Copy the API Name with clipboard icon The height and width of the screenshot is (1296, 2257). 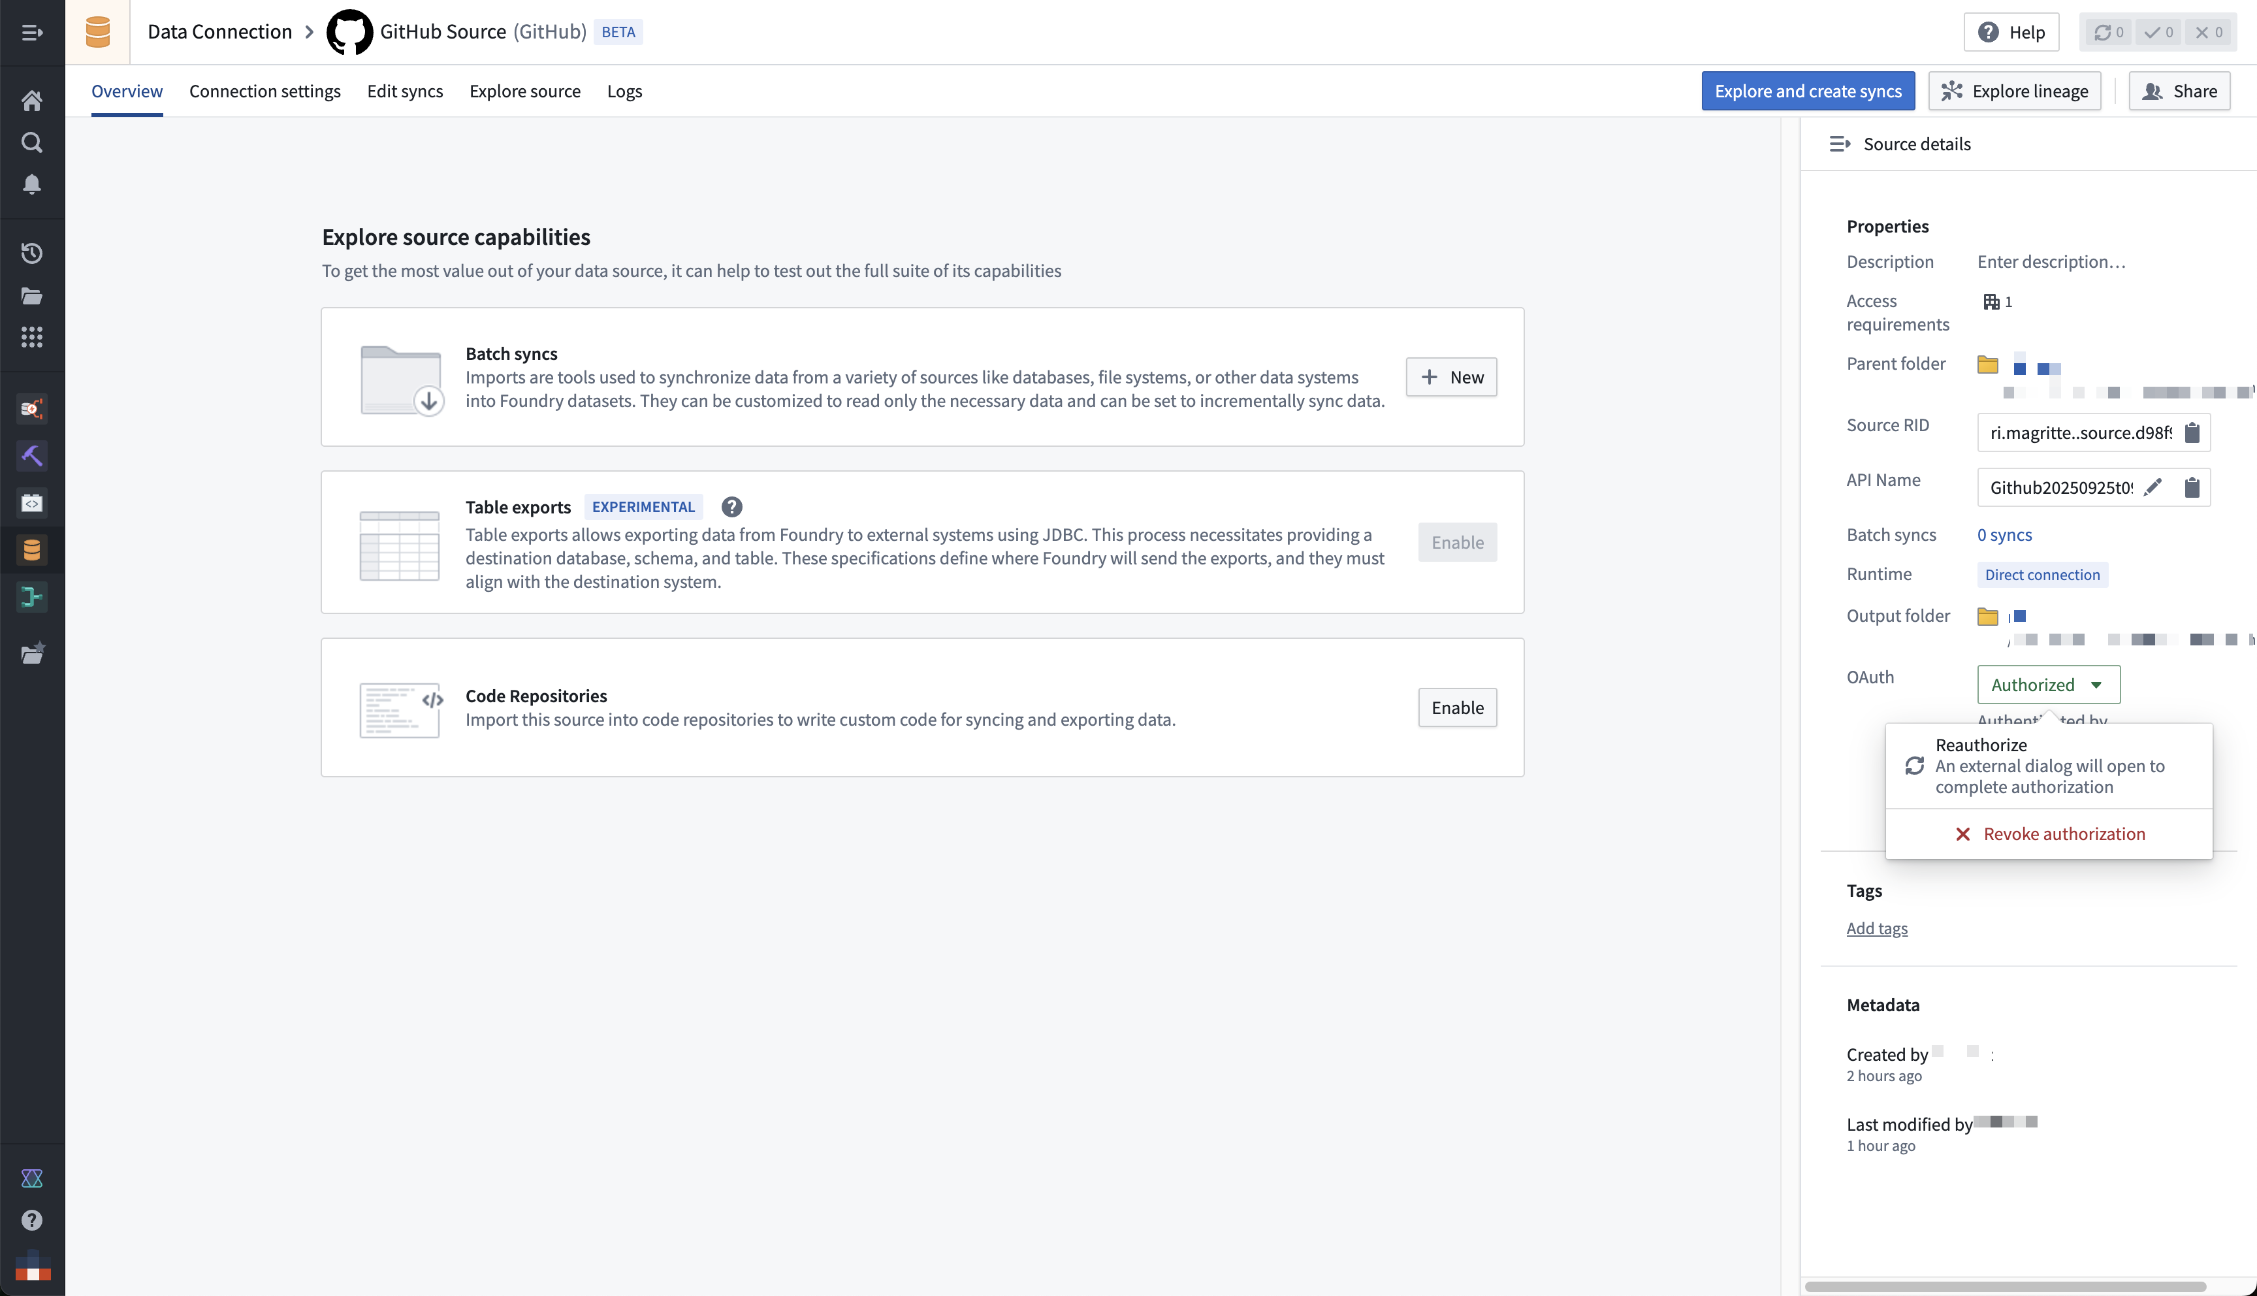(x=2192, y=487)
